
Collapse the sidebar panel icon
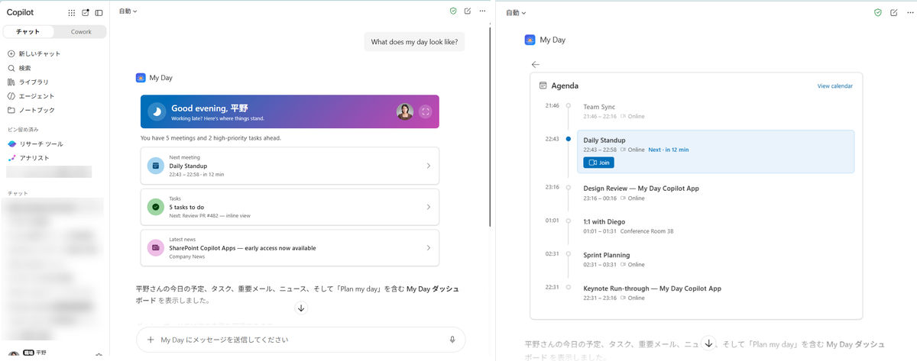pos(99,13)
